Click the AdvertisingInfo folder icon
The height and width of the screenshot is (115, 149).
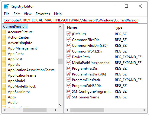pos(4,43)
